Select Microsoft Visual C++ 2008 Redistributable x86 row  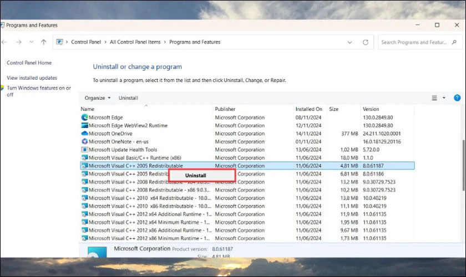tap(247, 189)
